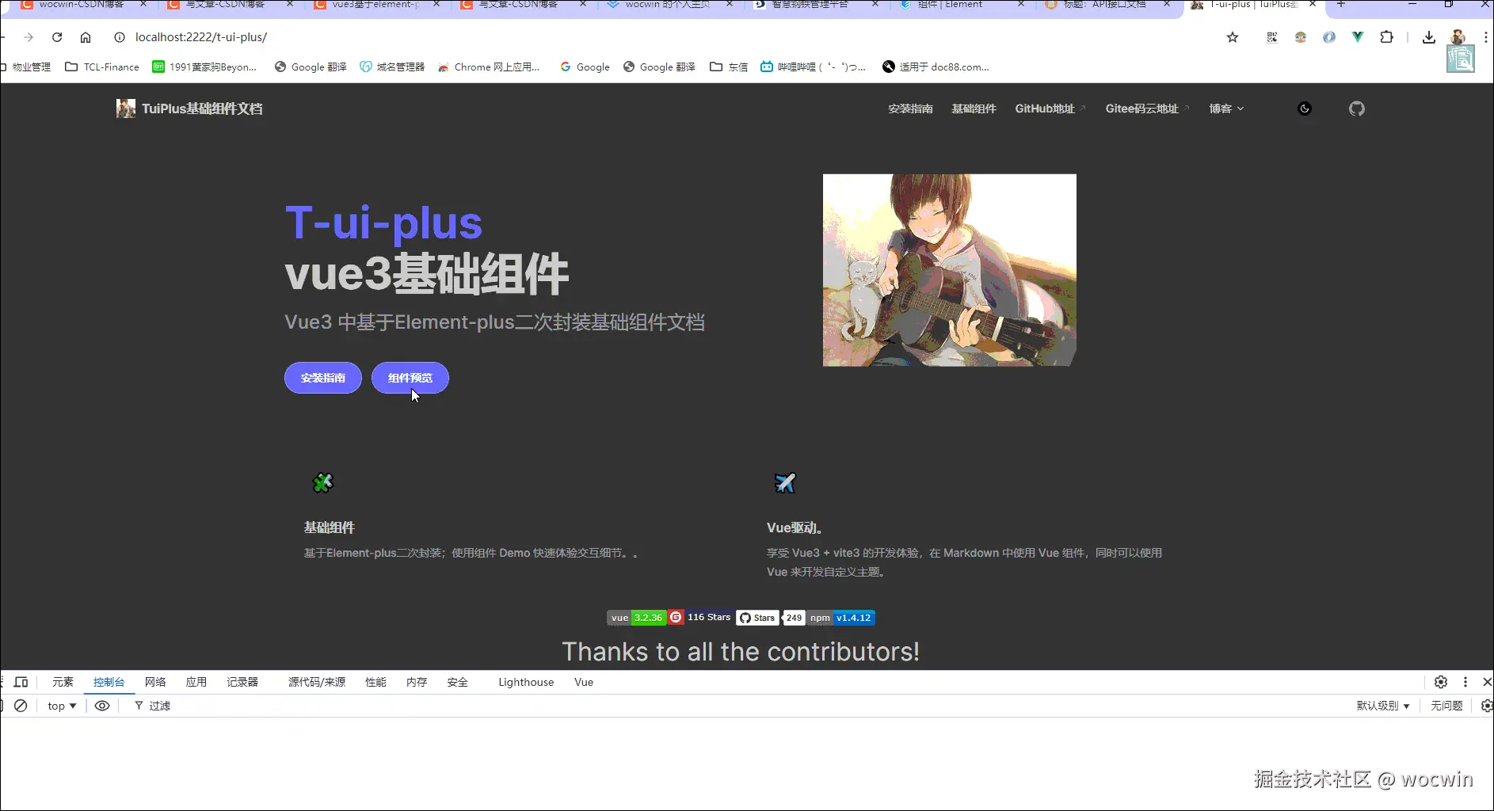Click the puzzle-piece feature icon
1494x811 pixels.
pyautogui.click(x=322, y=482)
